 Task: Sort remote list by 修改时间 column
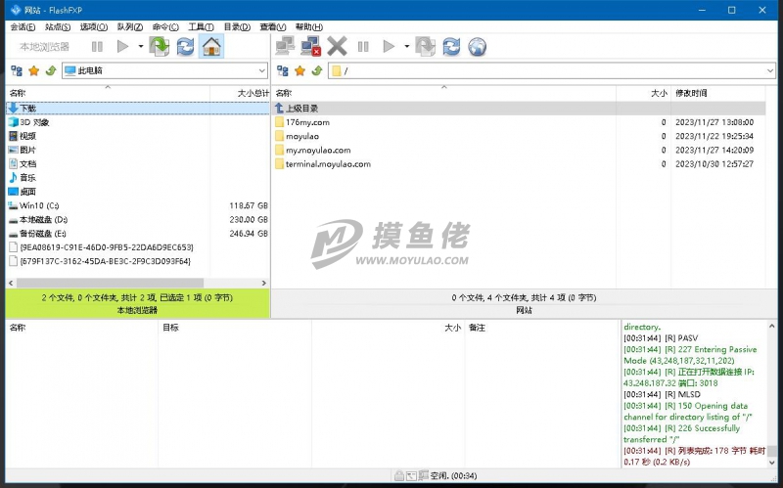[x=717, y=93]
